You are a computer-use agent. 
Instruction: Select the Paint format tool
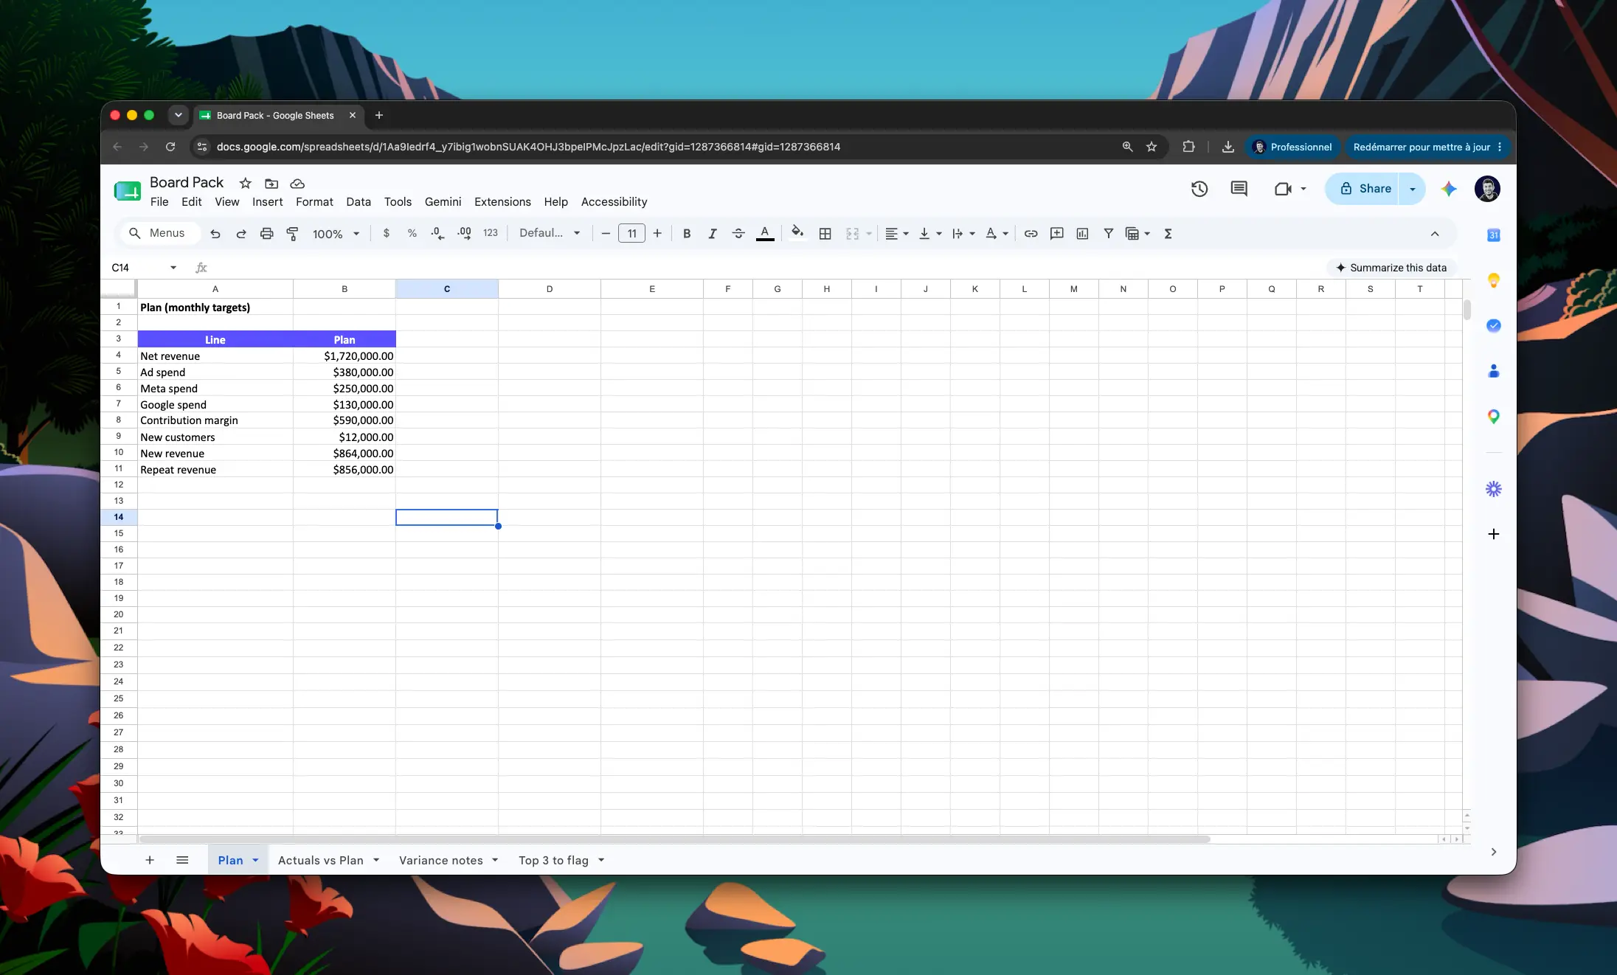point(293,234)
